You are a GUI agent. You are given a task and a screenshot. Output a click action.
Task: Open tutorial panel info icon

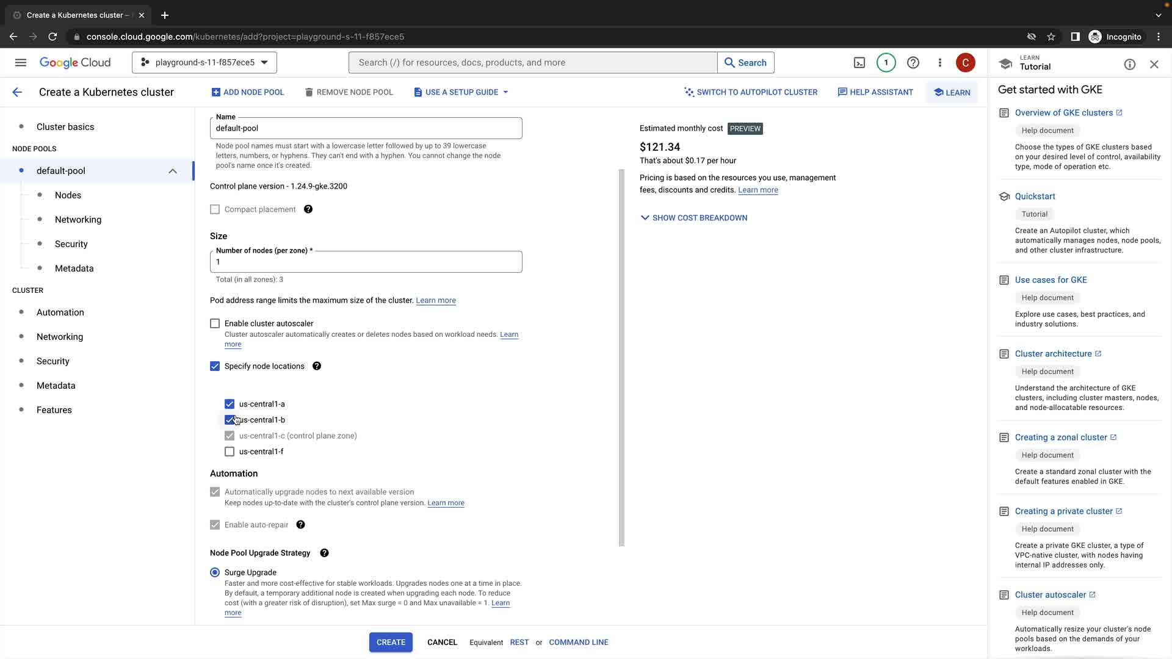(x=1129, y=64)
